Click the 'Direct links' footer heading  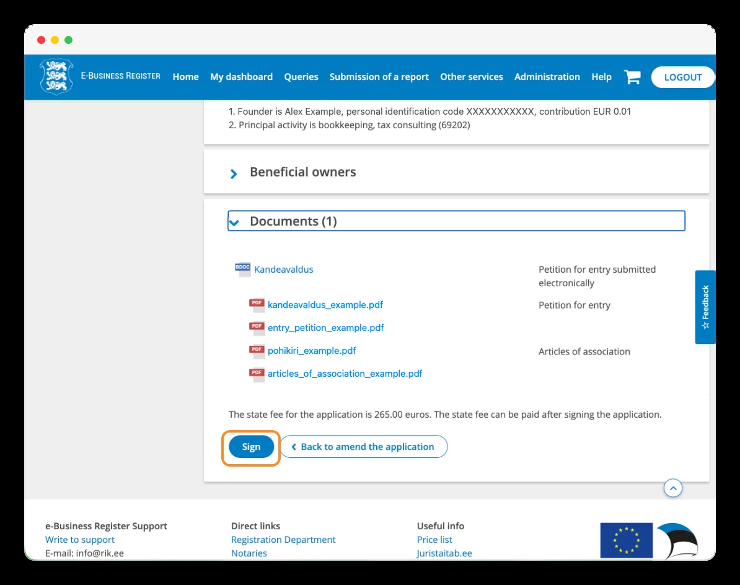click(255, 526)
